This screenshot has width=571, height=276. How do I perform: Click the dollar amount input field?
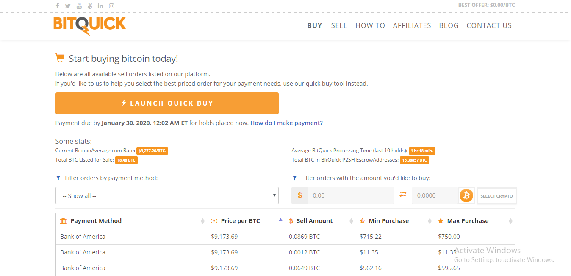(350, 195)
